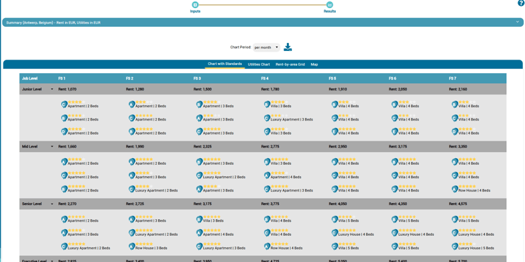The width and height of the screenshot is (525, 262).
Task: Collapse the Junior Level row
Action: 52,89
